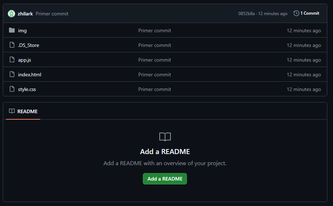Screen dimensions: 333x206
Task: Click the commit history clock icon
Action: click(x=296, y=13)
